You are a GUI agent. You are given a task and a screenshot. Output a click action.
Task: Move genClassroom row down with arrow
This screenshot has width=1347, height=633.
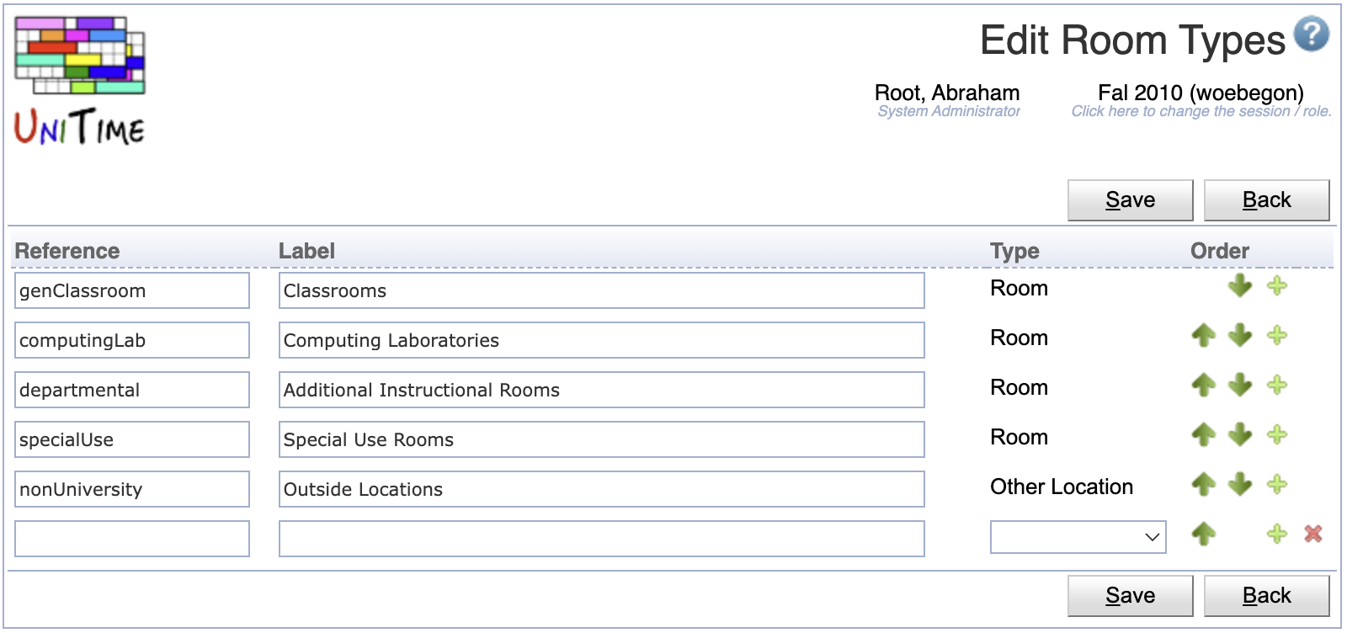click(x=1240, y=286)
